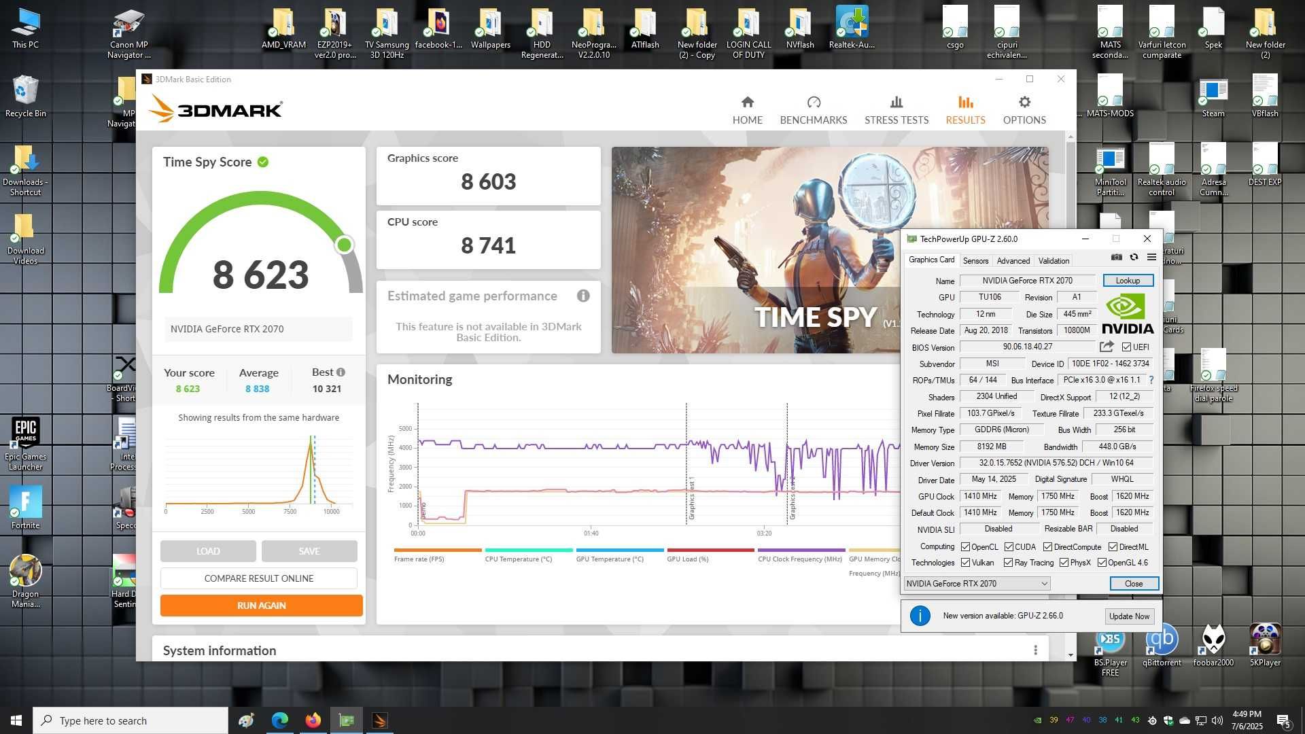Open the Epic Games Launcher desktop icon
The height and width of the screenshot is (734, 1305).
26,444
